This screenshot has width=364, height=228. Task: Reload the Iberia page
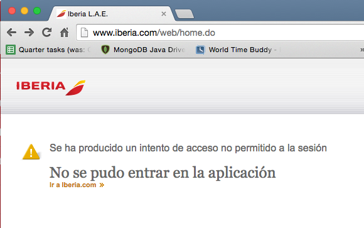click(46, 32)
